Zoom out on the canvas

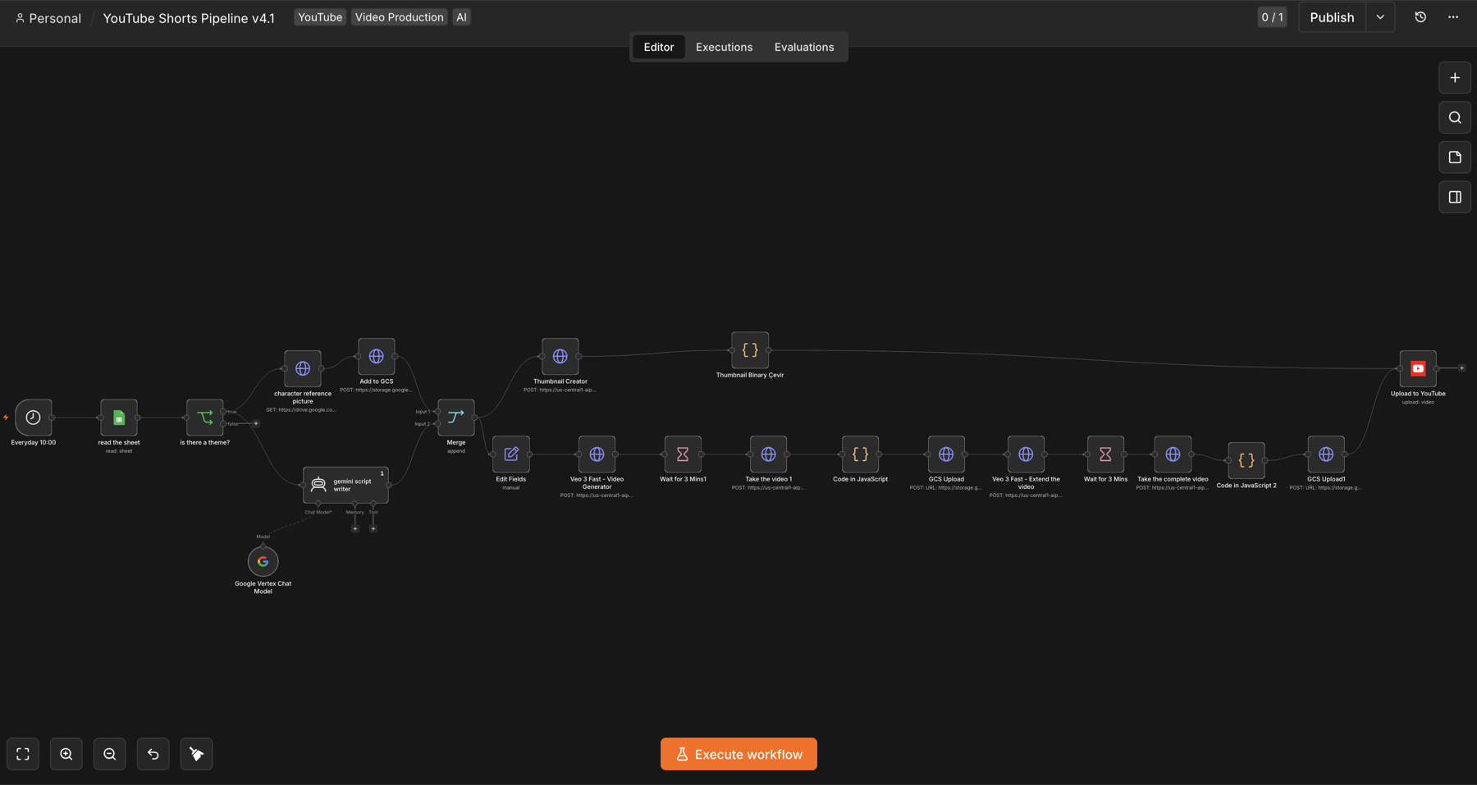pyautogui.click(x=110, y=754)
